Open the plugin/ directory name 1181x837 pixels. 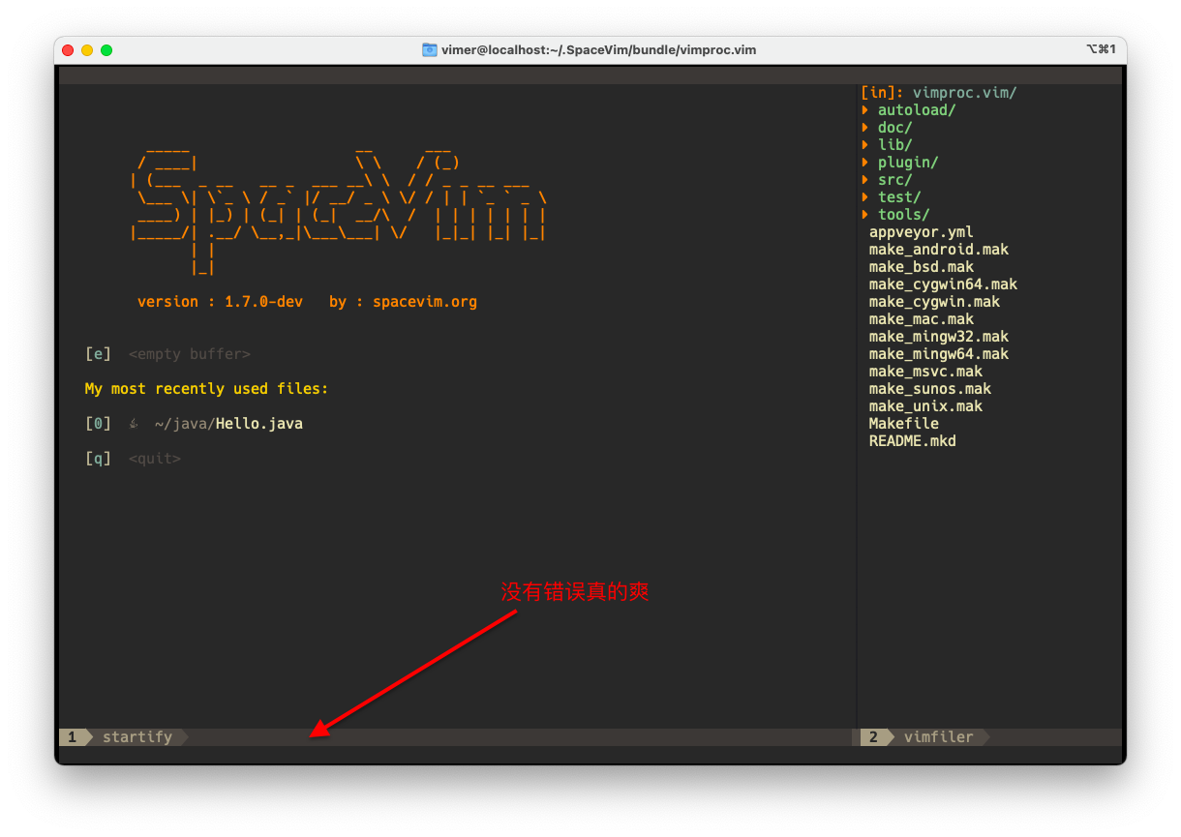point(908,163)
